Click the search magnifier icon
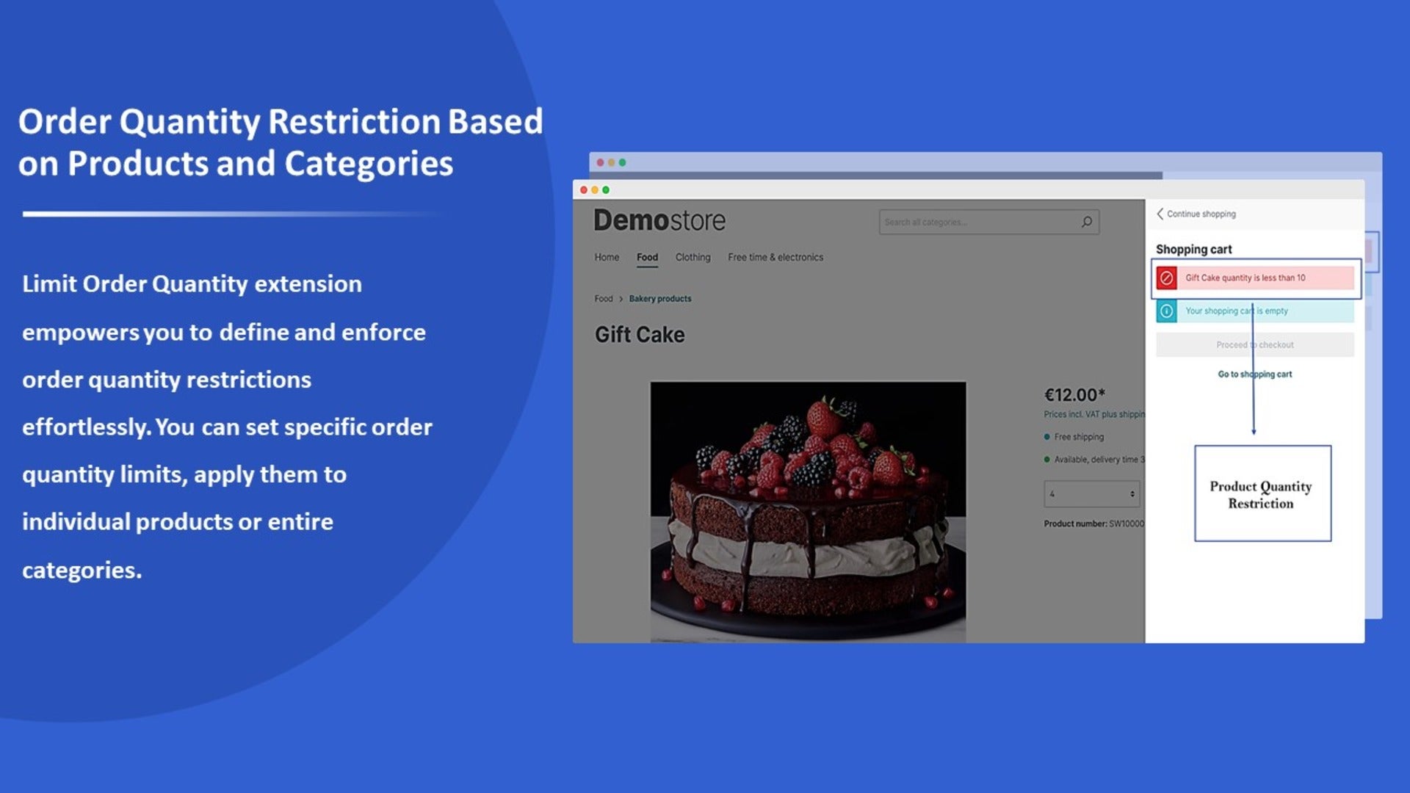The width and height of the screenshot is (1410, 793). pos(1086,222)
